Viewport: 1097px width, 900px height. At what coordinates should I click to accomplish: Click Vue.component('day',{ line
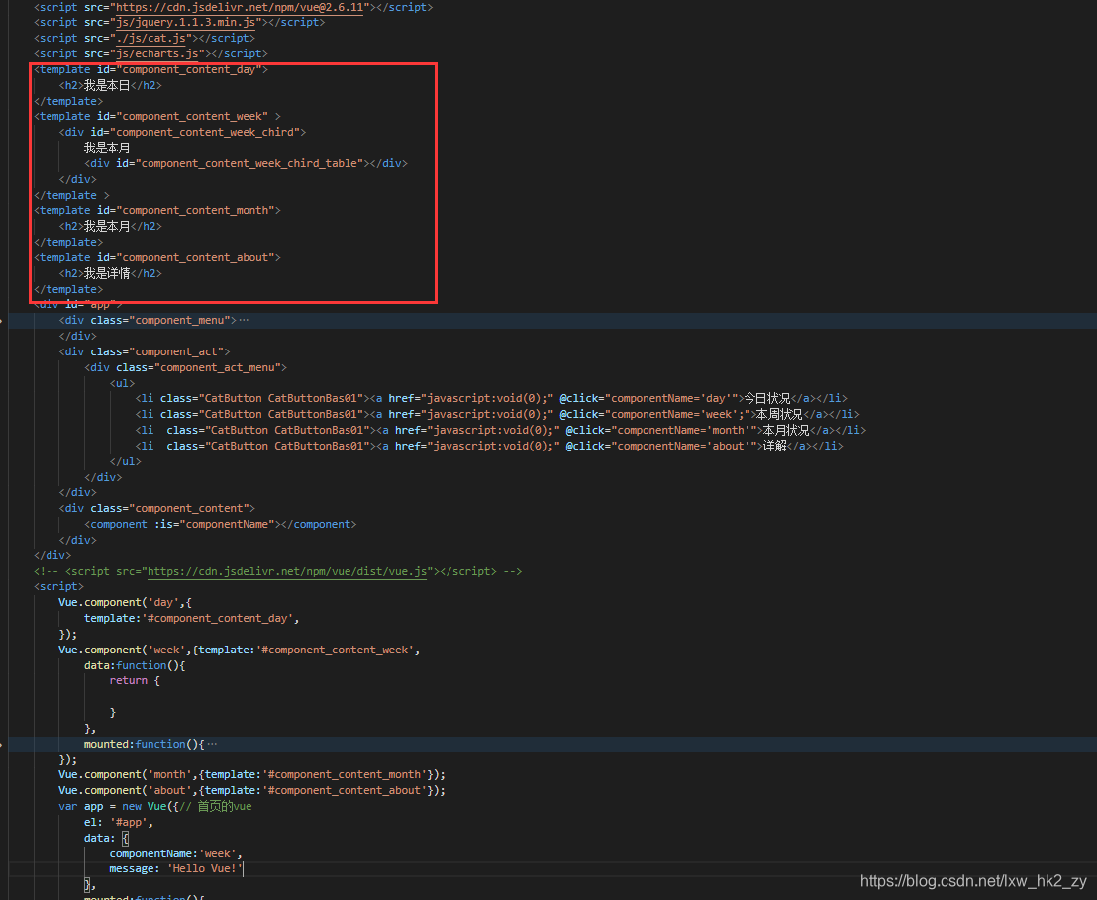(x=125, y=602)
